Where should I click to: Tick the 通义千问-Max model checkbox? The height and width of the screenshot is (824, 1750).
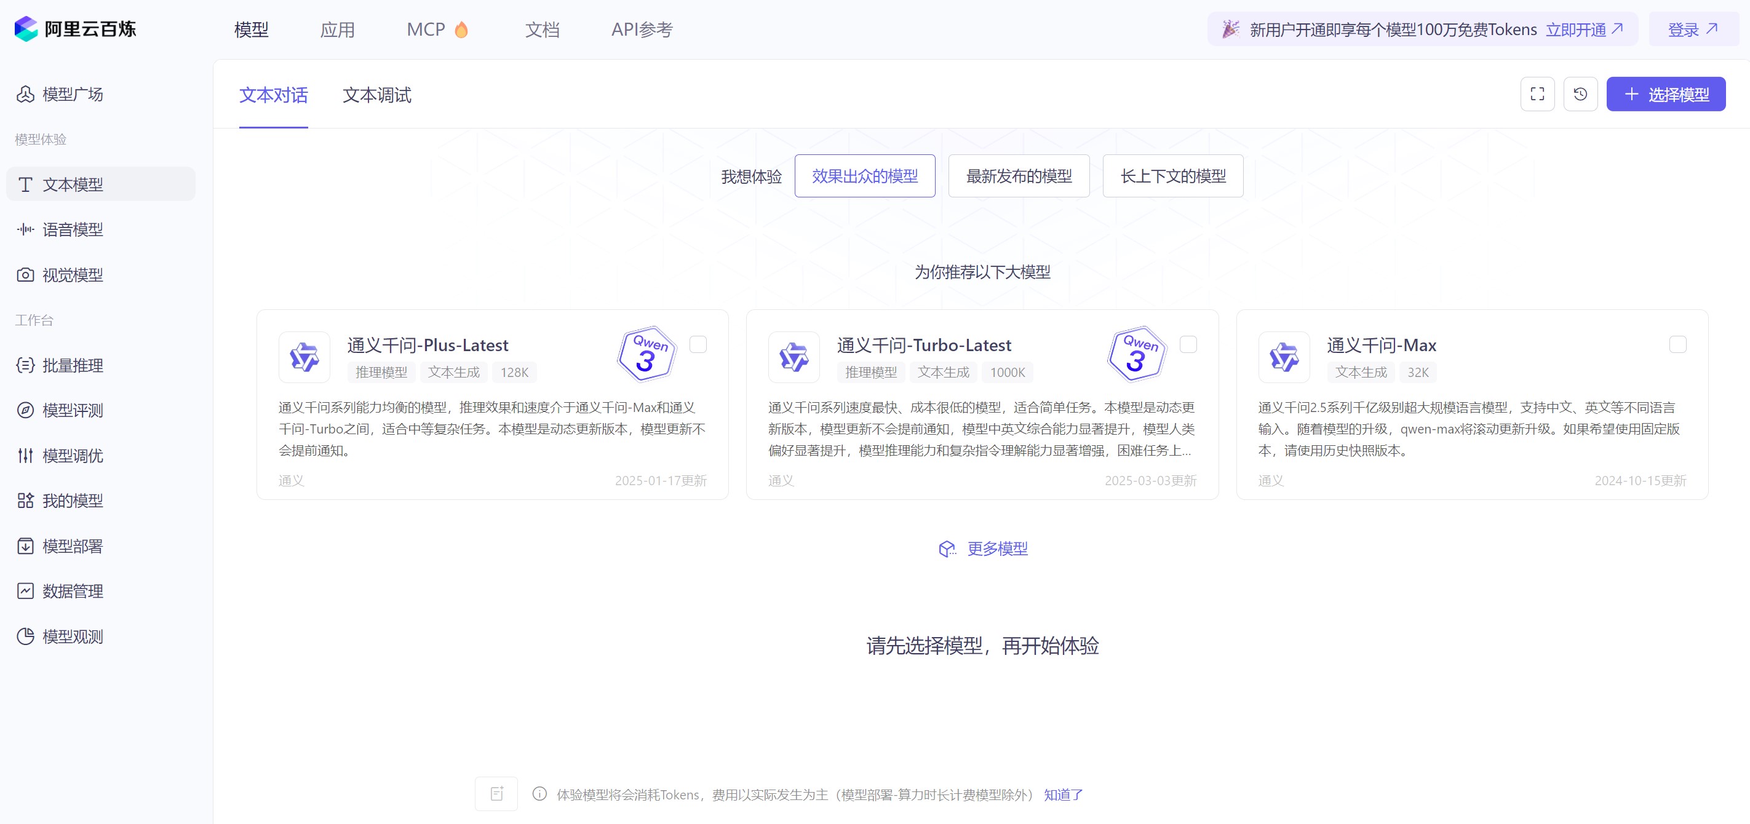coord(1678,344)
